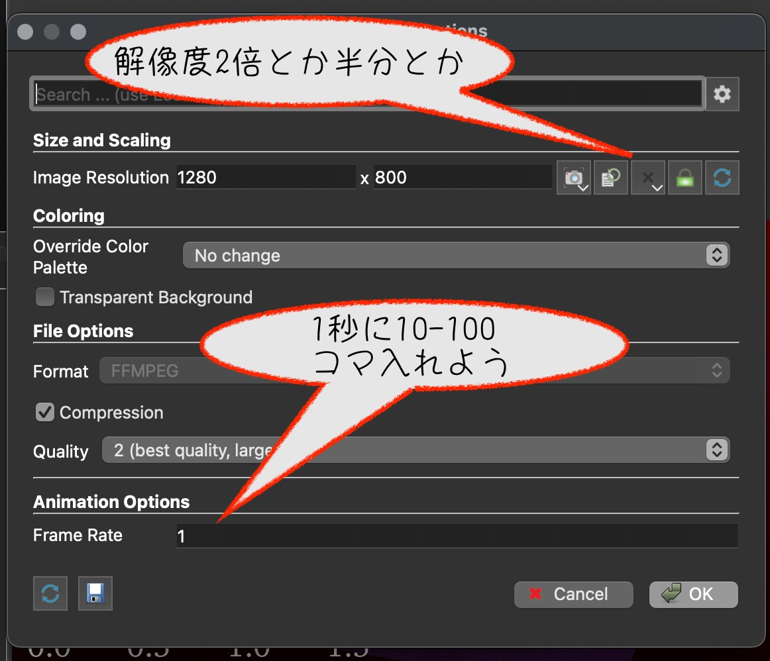The image size is (770, 661).
Task: Save settings as default with floppy icon
Action: (95, 593)
